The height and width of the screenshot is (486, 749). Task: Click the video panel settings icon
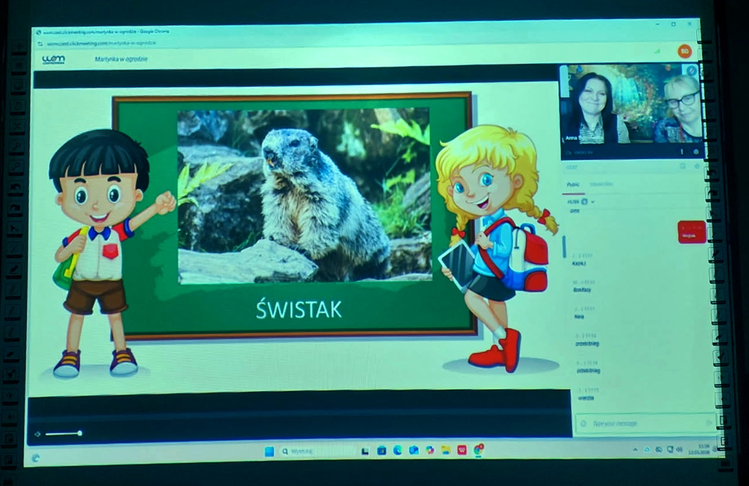pos(696,151)
